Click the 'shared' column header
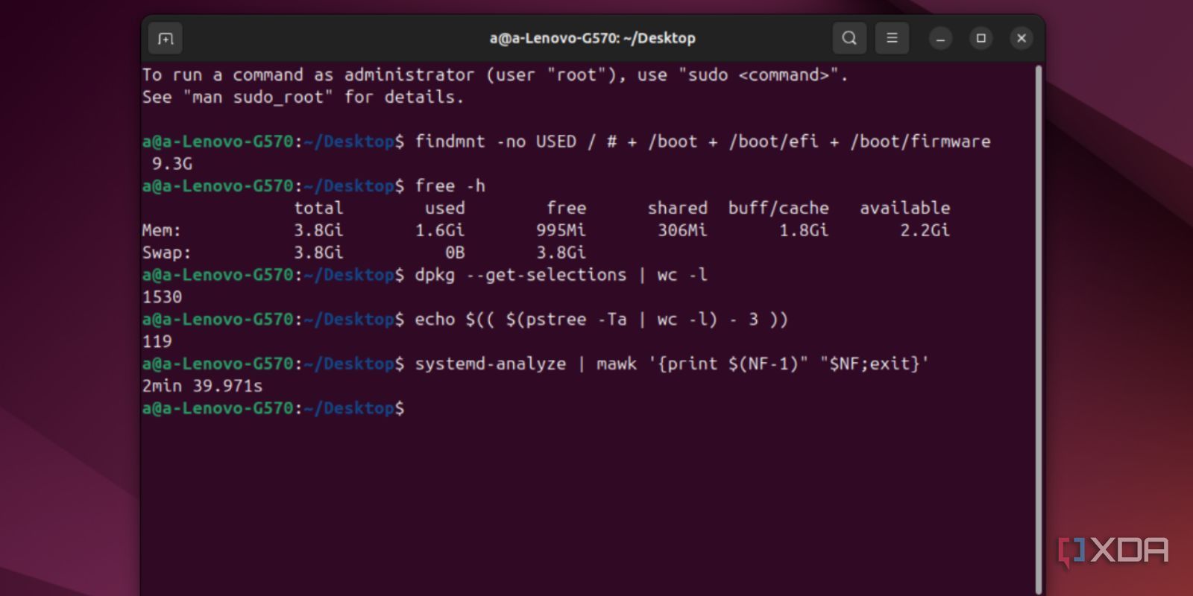The height and width of the screenshot is (596, 1193). [x=678, y=209]
